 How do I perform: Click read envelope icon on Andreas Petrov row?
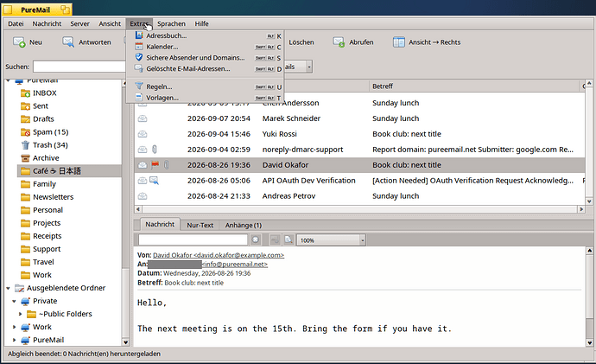(143, 196)
